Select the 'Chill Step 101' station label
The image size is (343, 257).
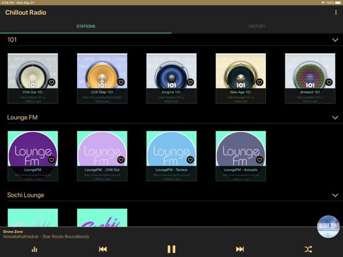tap(102, 92)
